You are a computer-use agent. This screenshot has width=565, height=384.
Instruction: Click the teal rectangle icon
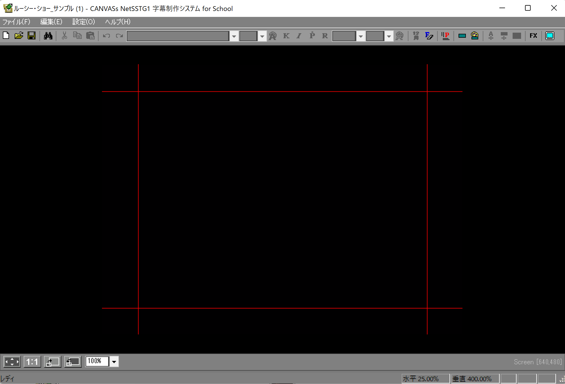[x=462, y=36]
